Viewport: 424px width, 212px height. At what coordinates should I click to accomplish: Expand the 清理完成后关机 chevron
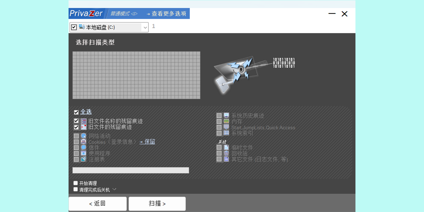tap(114, 189)
